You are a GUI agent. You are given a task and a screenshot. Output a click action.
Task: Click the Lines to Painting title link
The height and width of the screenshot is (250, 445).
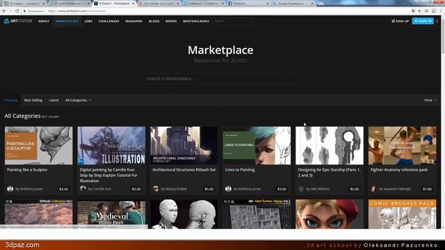(240, 169)
